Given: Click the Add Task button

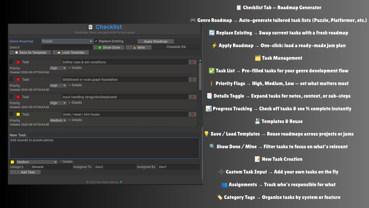Looking at the screenshot, I should tap(25, 172).
